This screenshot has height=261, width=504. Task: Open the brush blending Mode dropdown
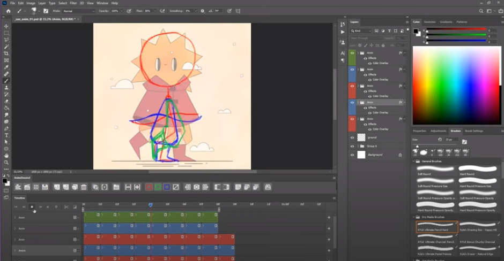(x=78, y=11)
